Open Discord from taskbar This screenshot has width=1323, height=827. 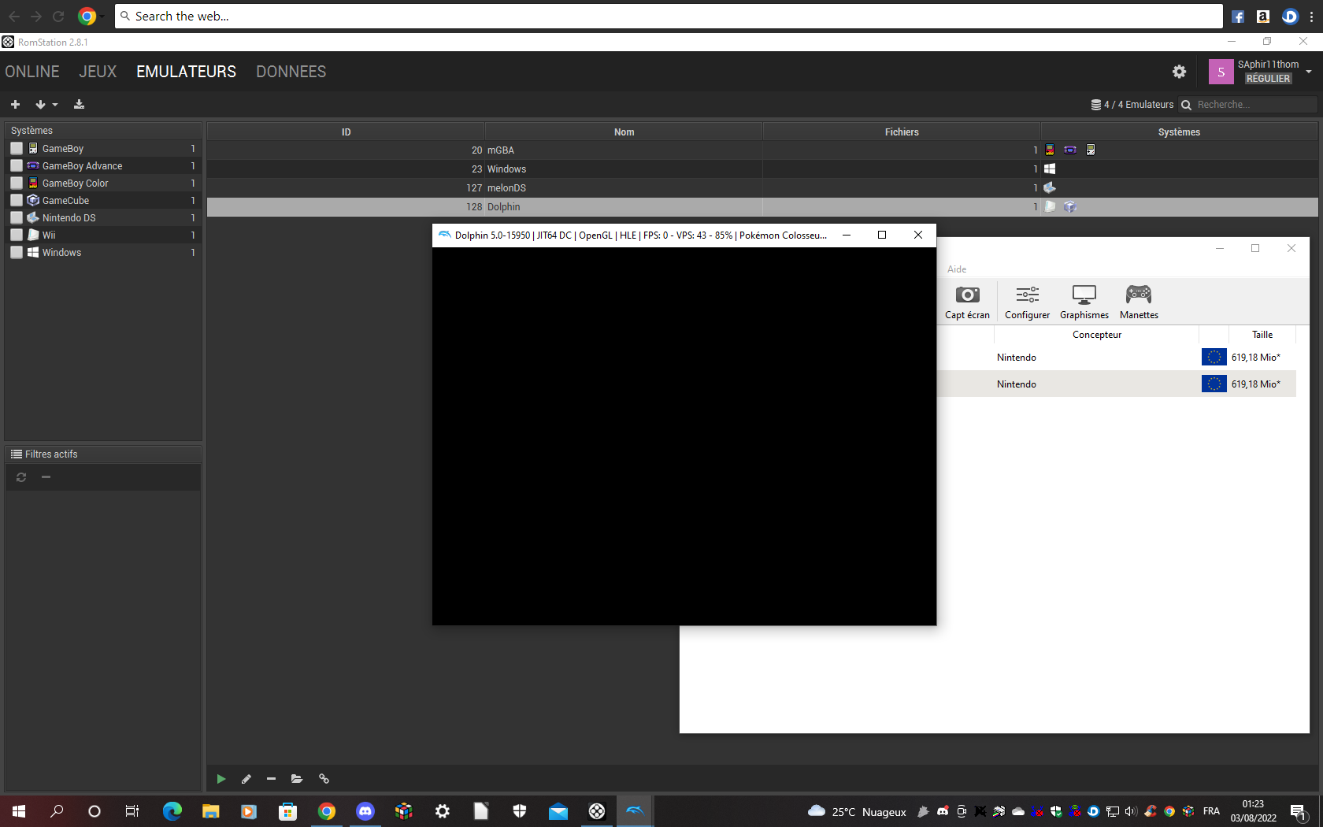click(365, 811)
